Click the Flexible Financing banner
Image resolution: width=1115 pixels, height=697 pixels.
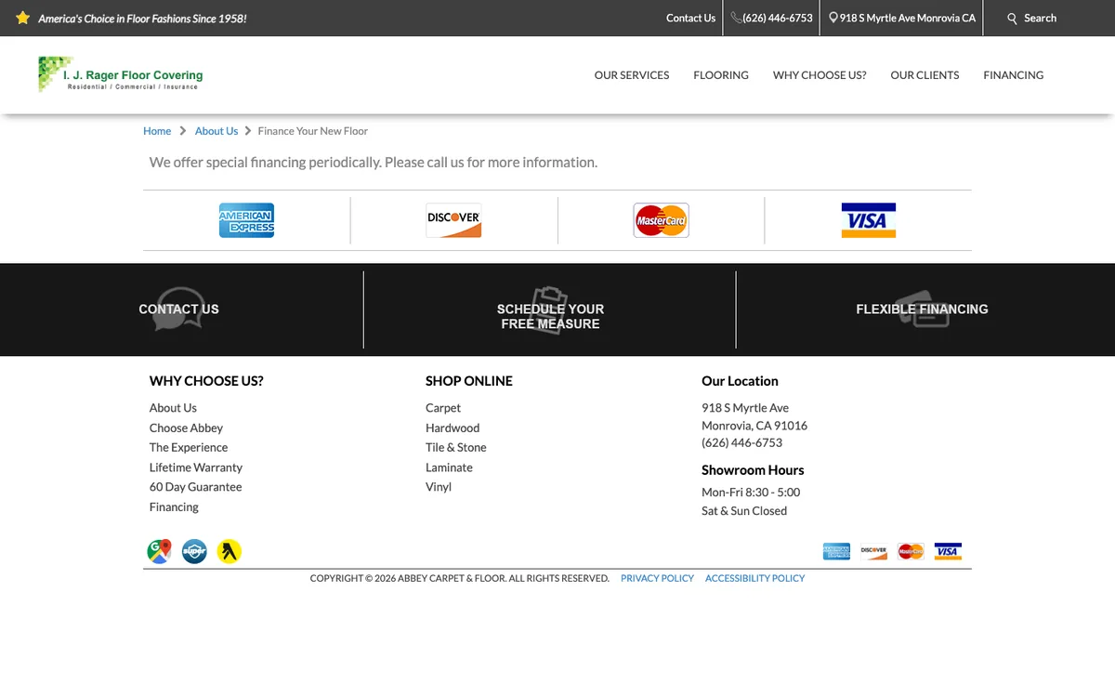[x=922, y=309]
